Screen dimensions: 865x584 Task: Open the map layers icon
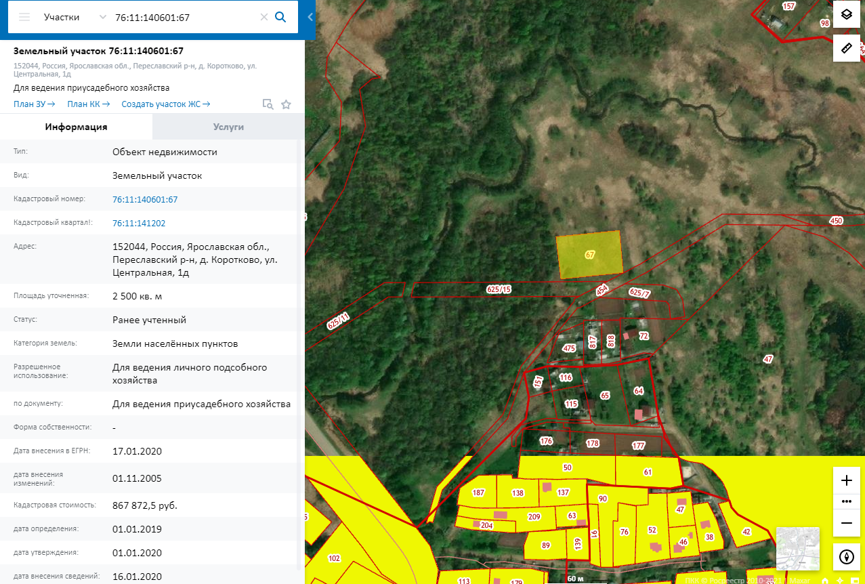point(846,14)
